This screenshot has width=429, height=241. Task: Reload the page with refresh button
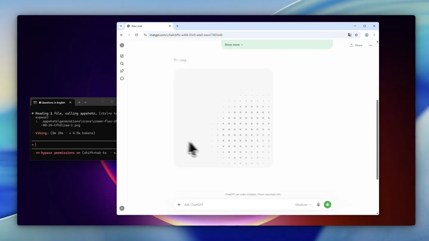click(136, 35)
